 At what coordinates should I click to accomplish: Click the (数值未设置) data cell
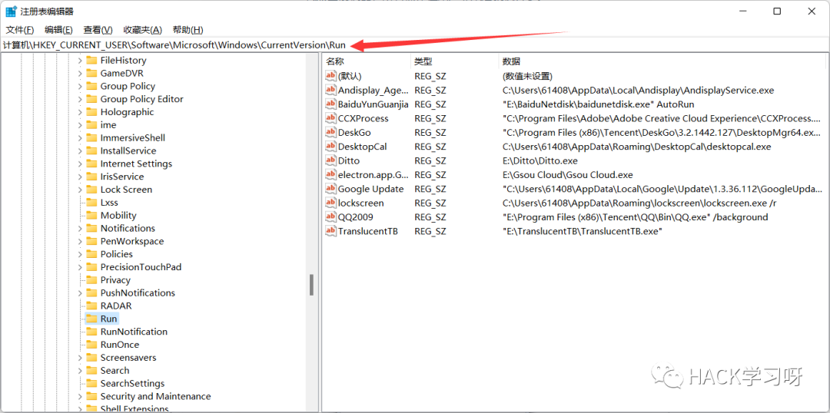point(527,76)
